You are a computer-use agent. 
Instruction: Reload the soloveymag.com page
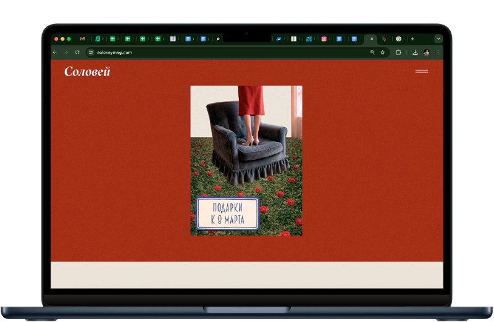tap(77, 52)
